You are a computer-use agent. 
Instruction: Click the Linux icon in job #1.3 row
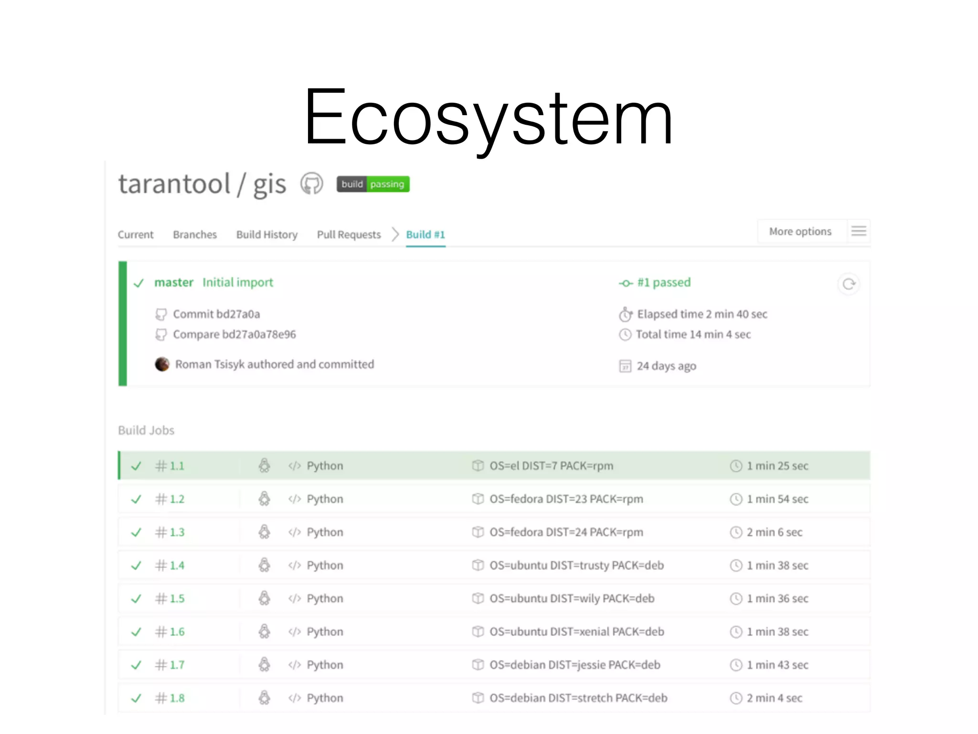click(264, 532)
